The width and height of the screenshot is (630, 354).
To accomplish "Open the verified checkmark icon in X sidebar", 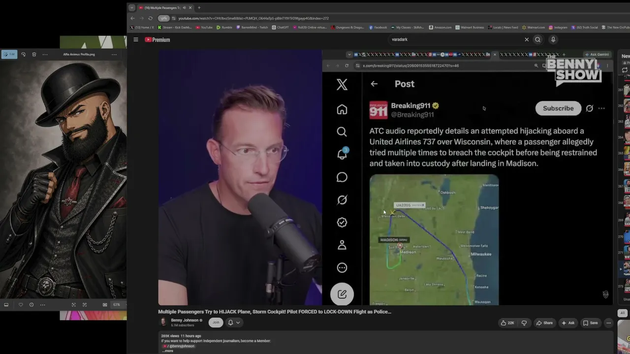I will [342, 222].
